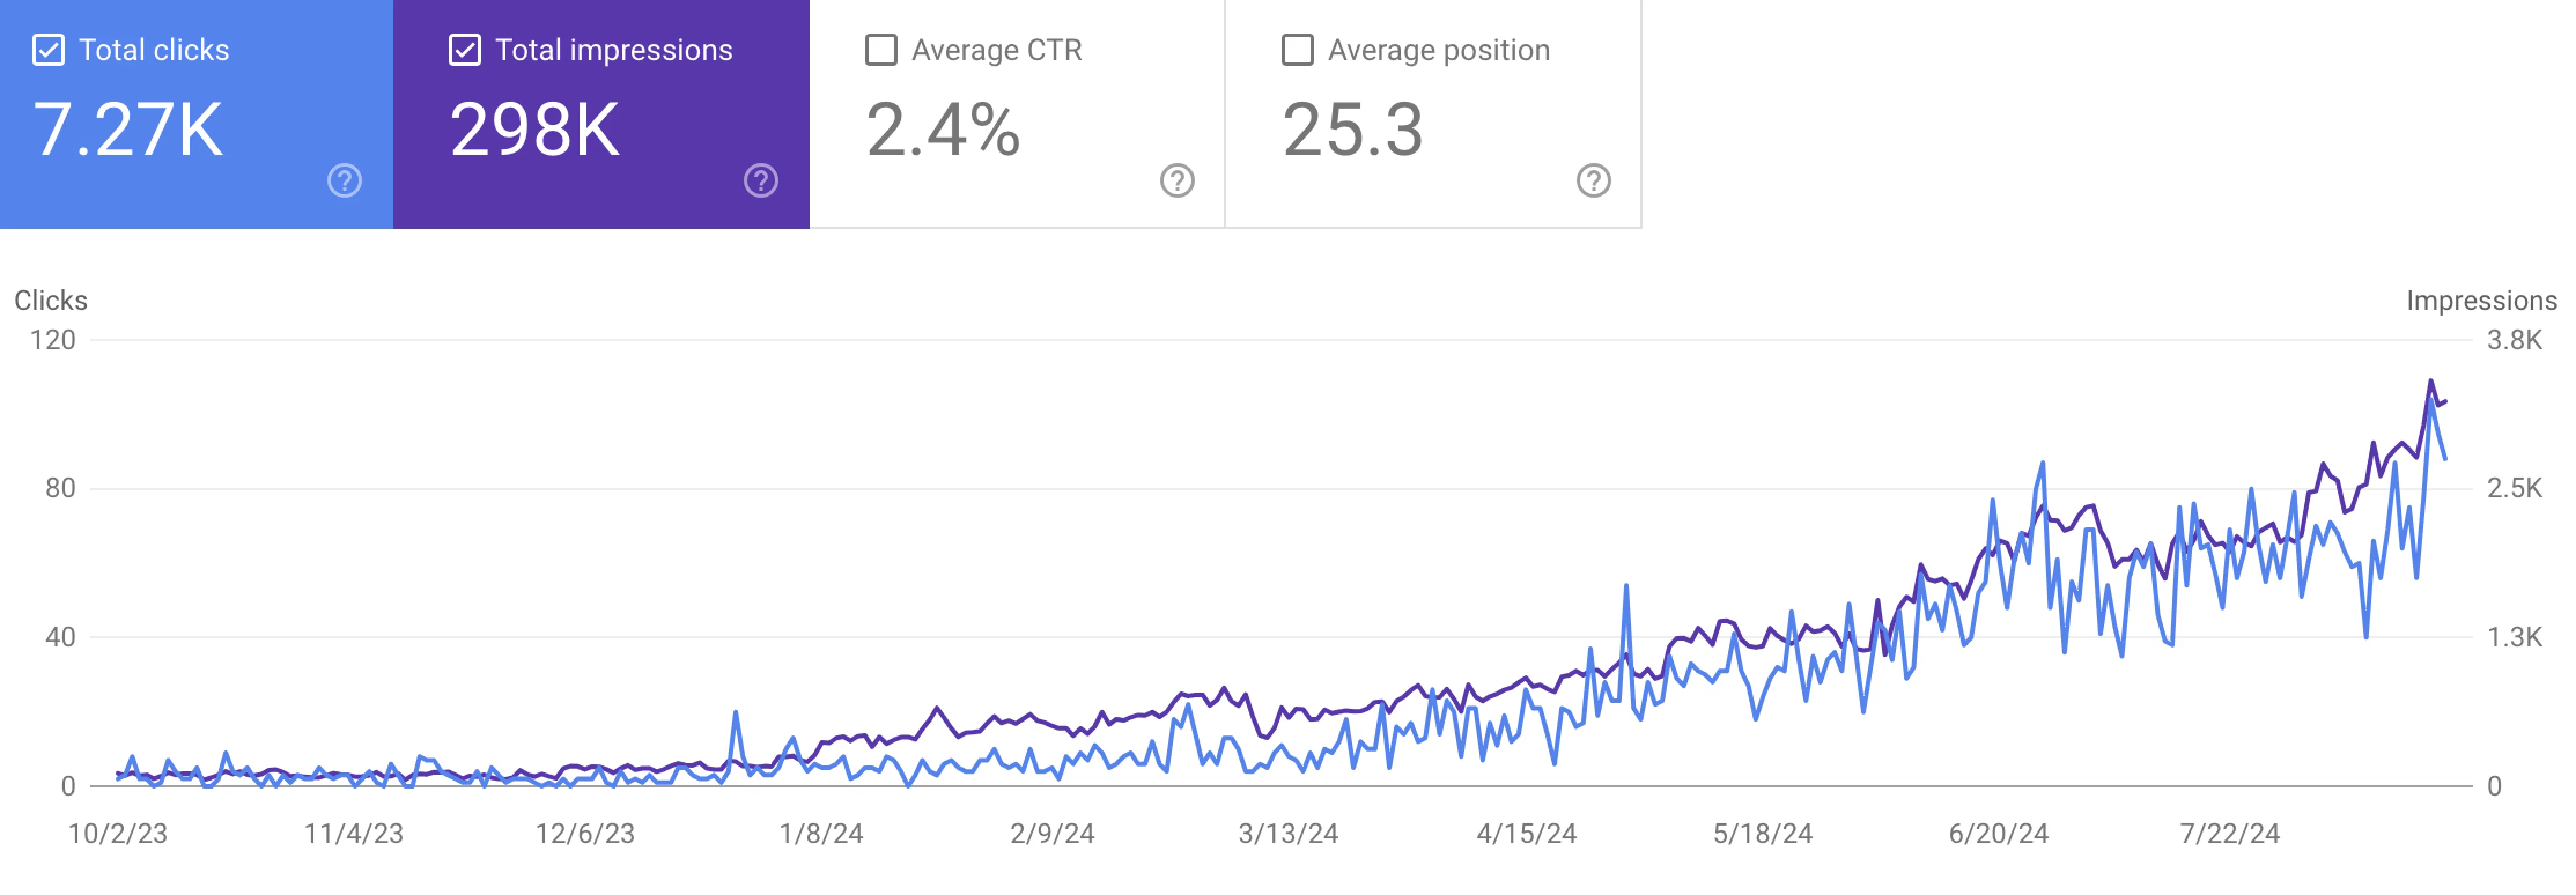
Task: Select the Total clicks metric card
Action: pyautogui.click(x=195, y=110)
